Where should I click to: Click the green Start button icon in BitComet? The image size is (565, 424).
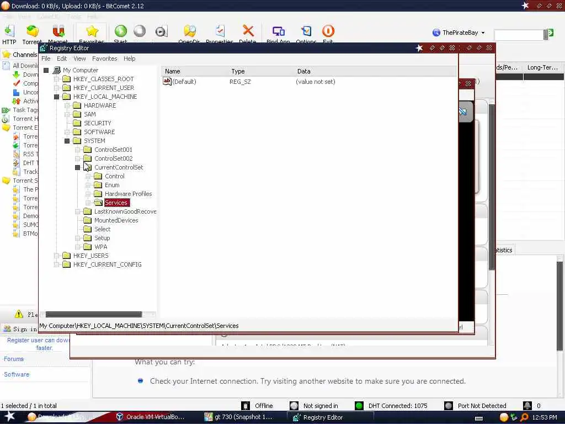(120, 31)
